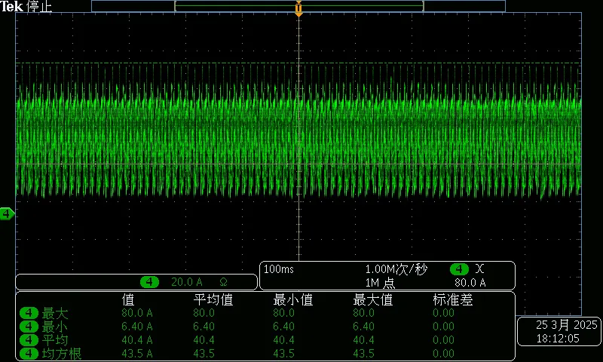This screenshot has height=362, width=603.
Task: Click the Ω termination symbol
Action: click(x=223, y=282)
